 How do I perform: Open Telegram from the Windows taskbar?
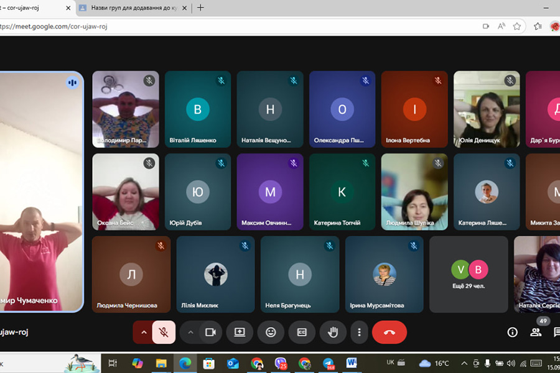[x=328, y=363]
